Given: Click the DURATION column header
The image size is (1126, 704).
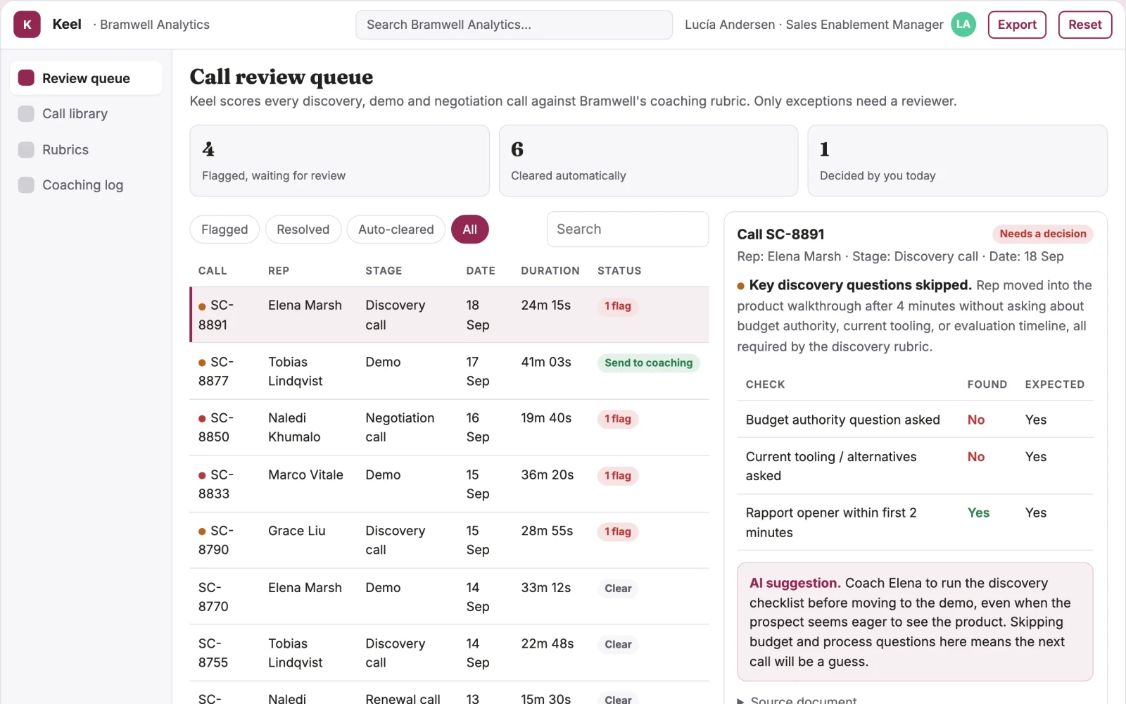Looking at the screenshot, I should click(x=550, y=270).
